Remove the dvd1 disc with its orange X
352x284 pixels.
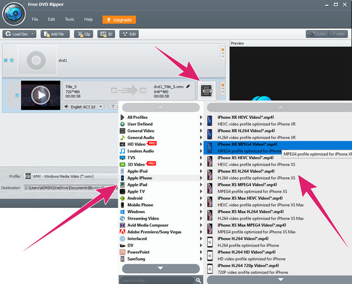click(223, 50)
